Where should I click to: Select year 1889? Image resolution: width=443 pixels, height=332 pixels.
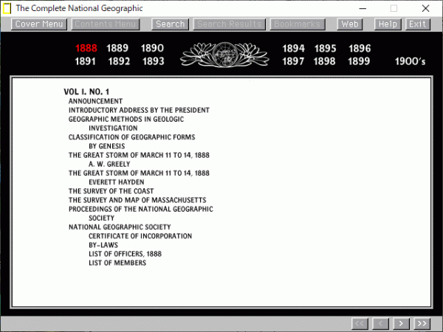117,48
